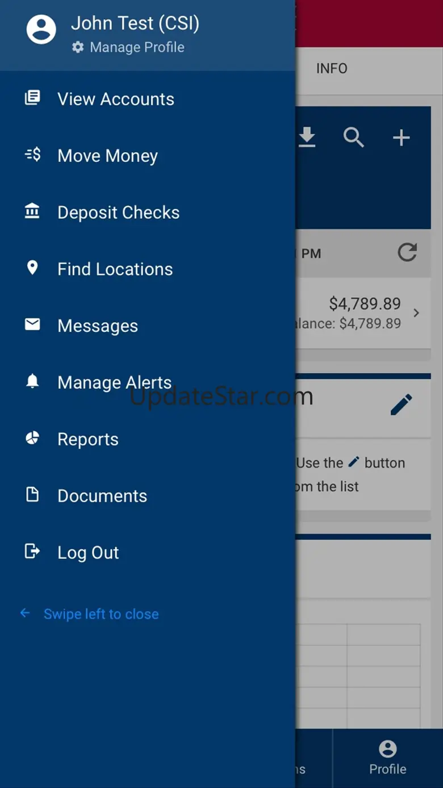Click John Test (CSI) user name
Screen dimensions: 443x788
135,23
